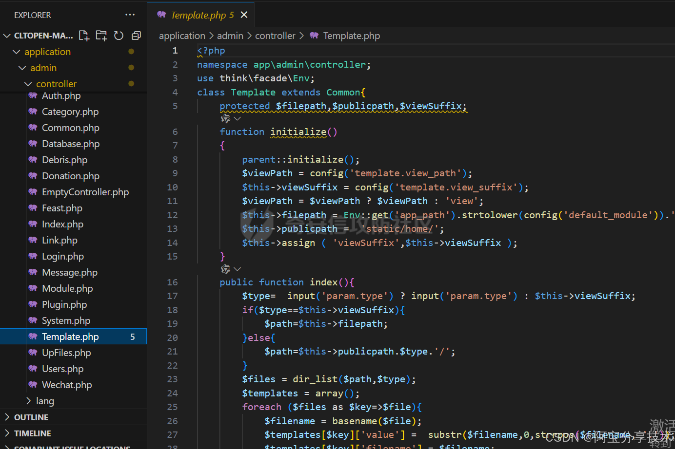675x449 pixels.
Task: Open Database.php from the file tree
Action: point(71,144)
